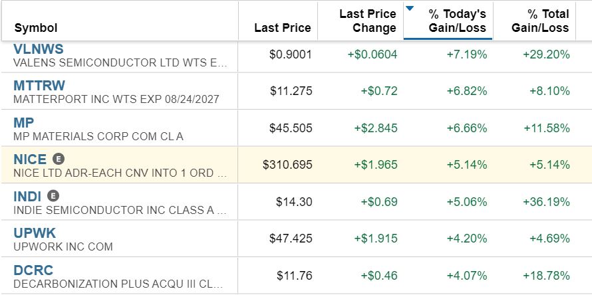Viewport: 592px width, 295px height.
Task: Click the E badge icon beside INDI
Action: pos(53,197)
